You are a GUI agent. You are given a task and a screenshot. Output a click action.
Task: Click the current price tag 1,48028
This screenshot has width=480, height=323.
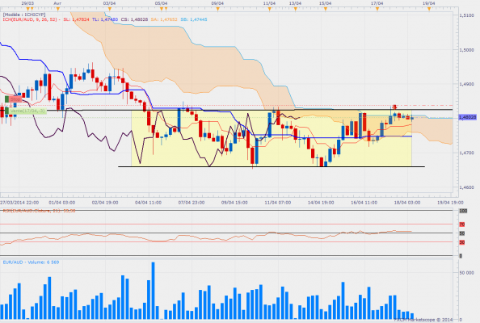467,117
